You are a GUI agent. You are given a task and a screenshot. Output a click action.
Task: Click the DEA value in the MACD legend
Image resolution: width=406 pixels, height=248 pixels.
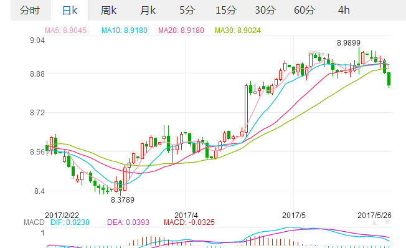tap(128, 222)
